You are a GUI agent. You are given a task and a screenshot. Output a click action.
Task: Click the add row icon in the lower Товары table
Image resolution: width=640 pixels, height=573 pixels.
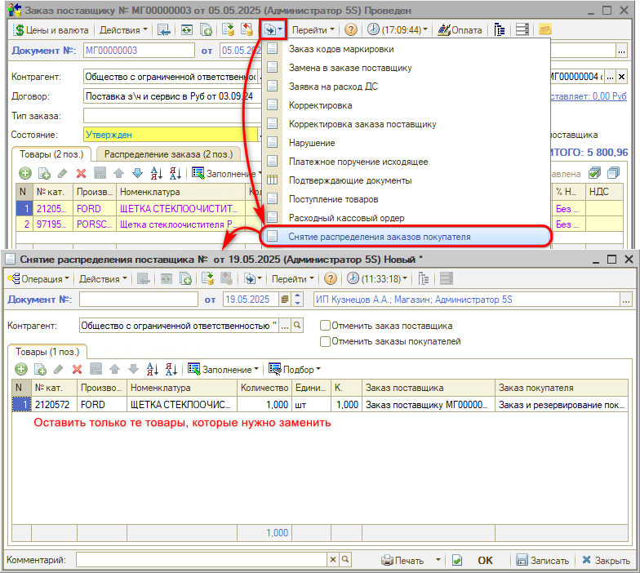pyautogui.click(x=19, y=370)
